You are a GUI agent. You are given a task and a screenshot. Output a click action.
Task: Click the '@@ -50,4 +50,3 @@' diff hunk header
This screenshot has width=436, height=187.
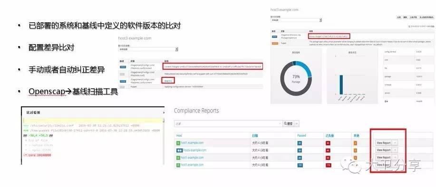coord(38,135)
